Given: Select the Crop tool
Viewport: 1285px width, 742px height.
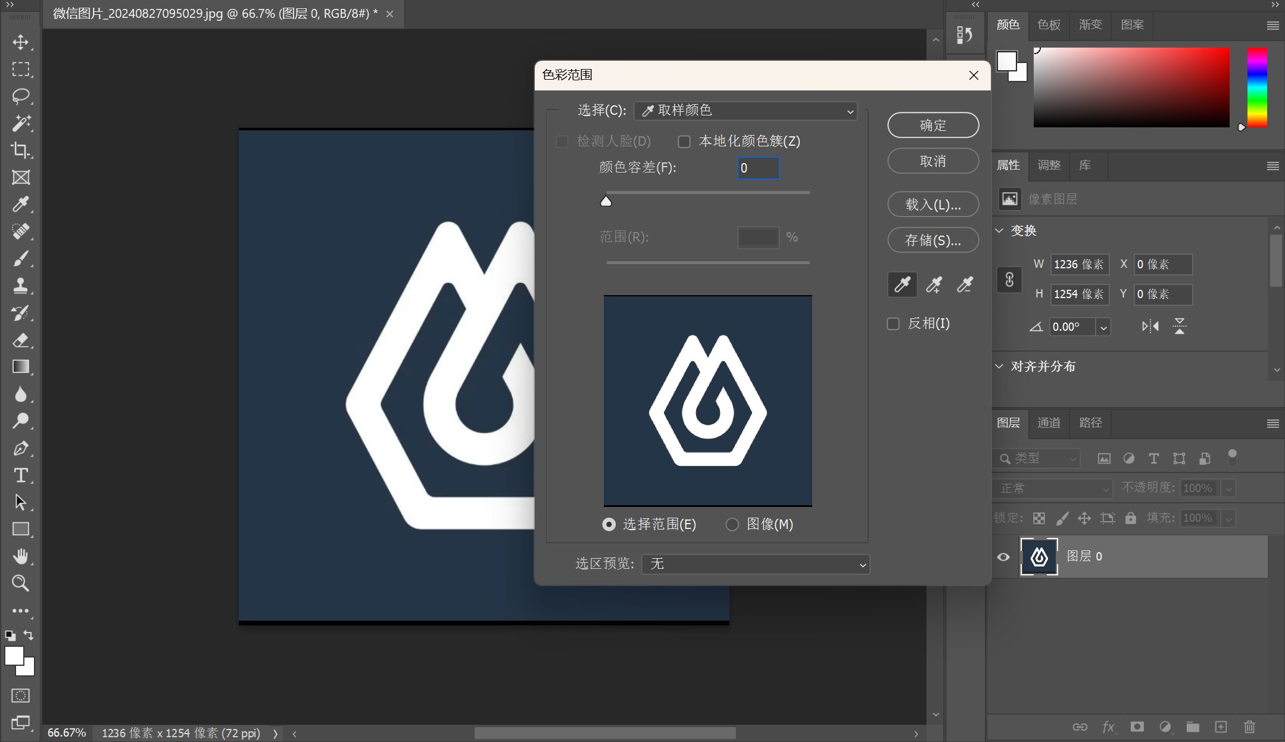Looking at the screenshot, I should coord(21,150).
